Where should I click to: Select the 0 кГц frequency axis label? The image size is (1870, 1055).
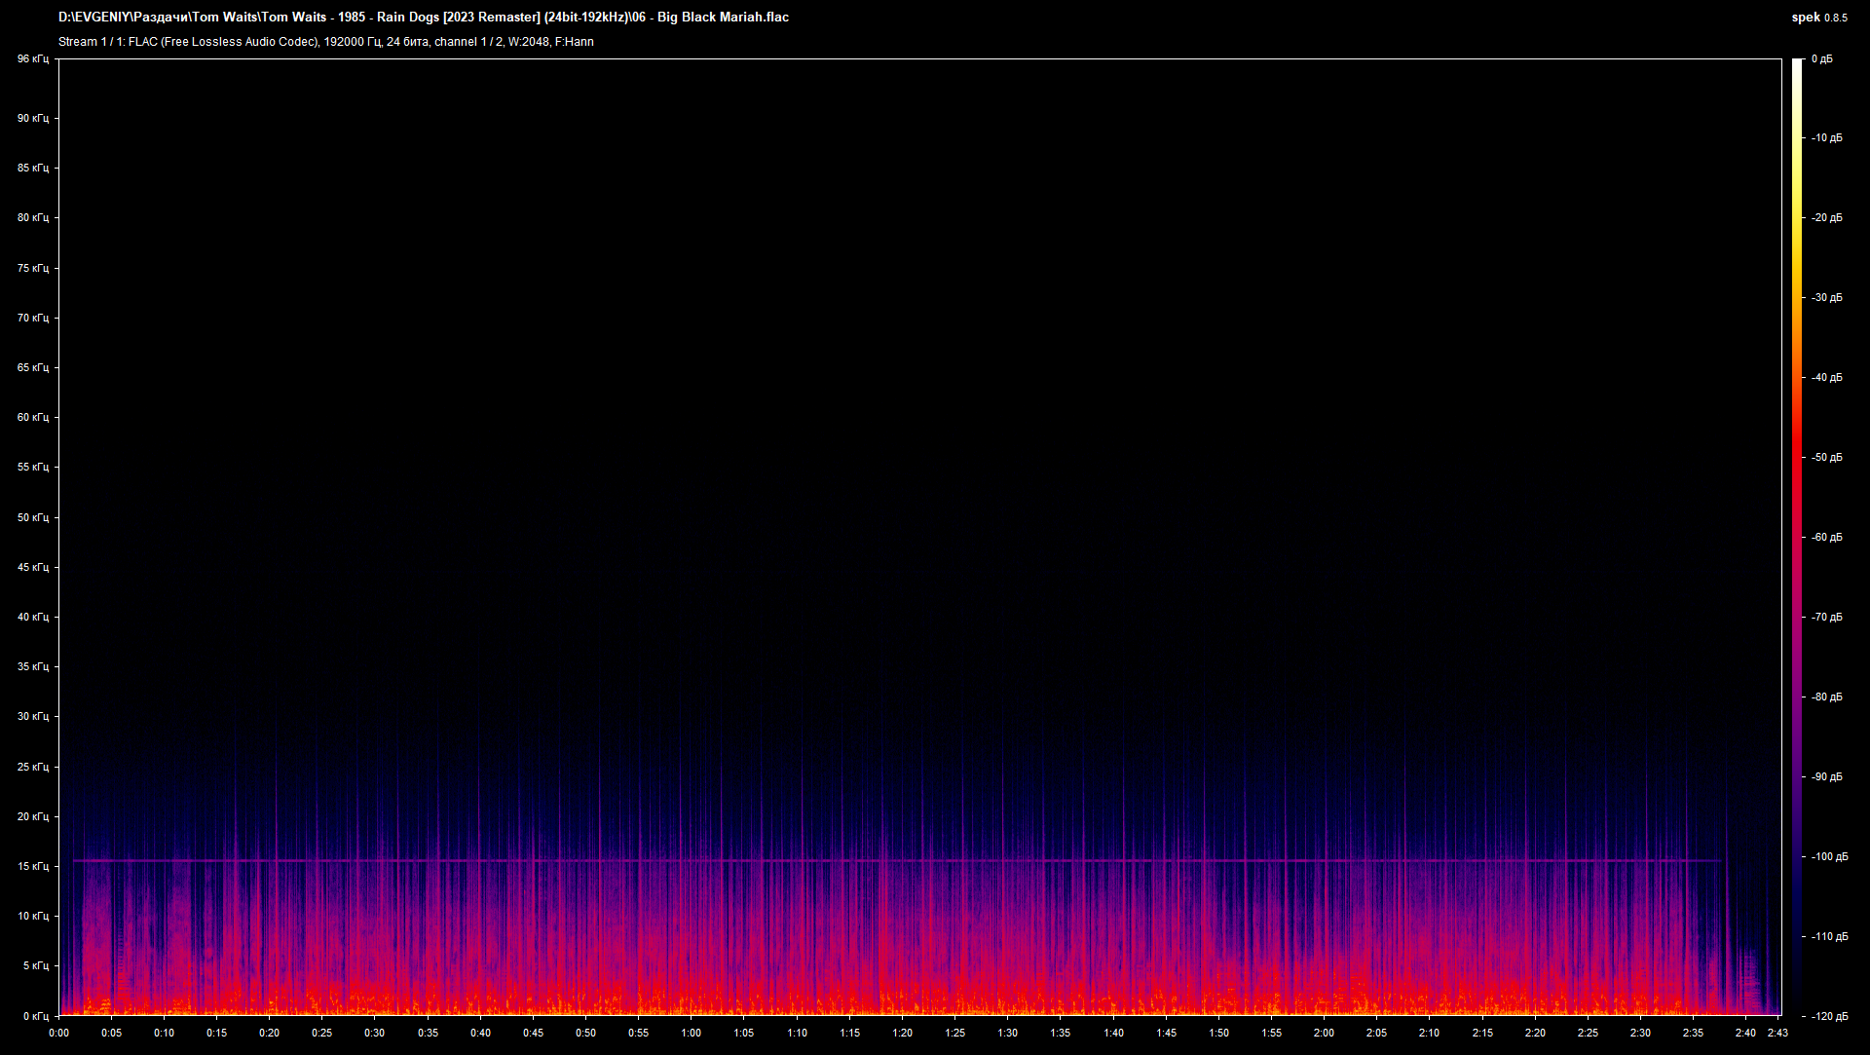click(35, 1016)
